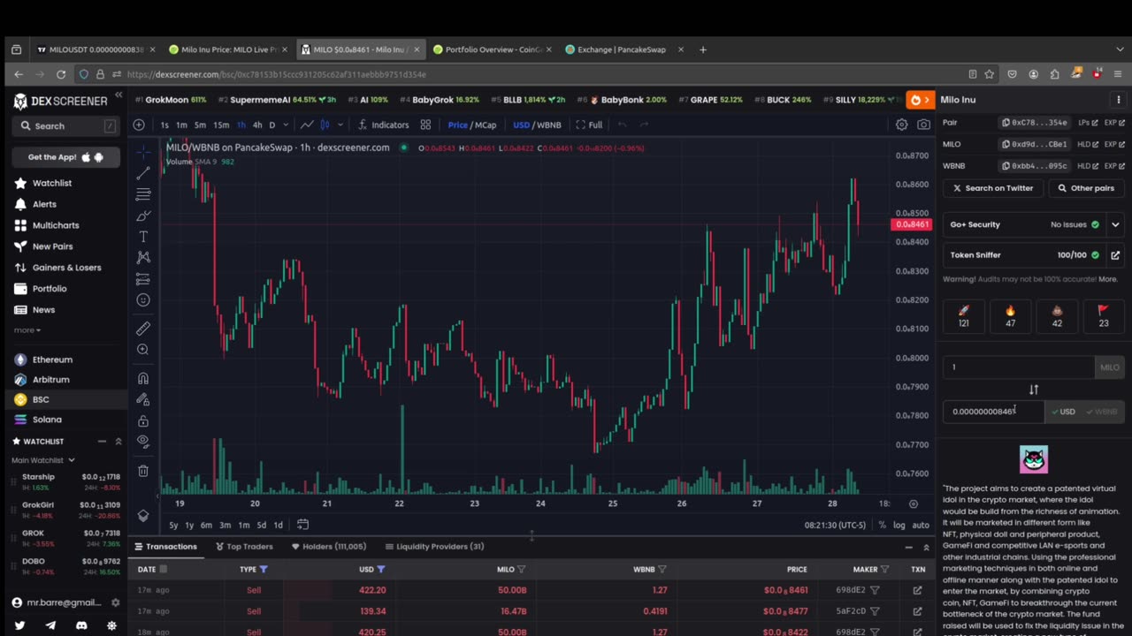Click Get the App button
Screen dimensions: 1132x636
coord(66,157)
